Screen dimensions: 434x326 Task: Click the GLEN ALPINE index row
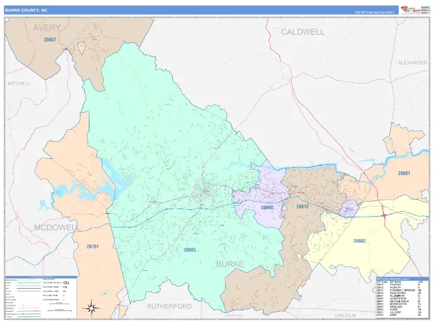(399, 293)
